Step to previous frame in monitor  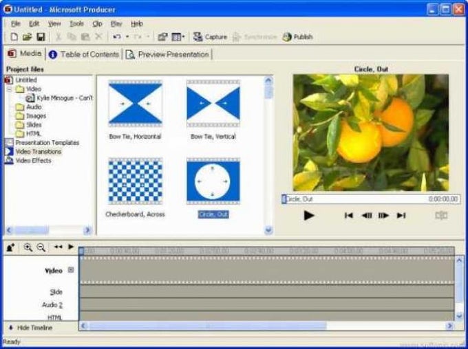[x=367, y=215]
